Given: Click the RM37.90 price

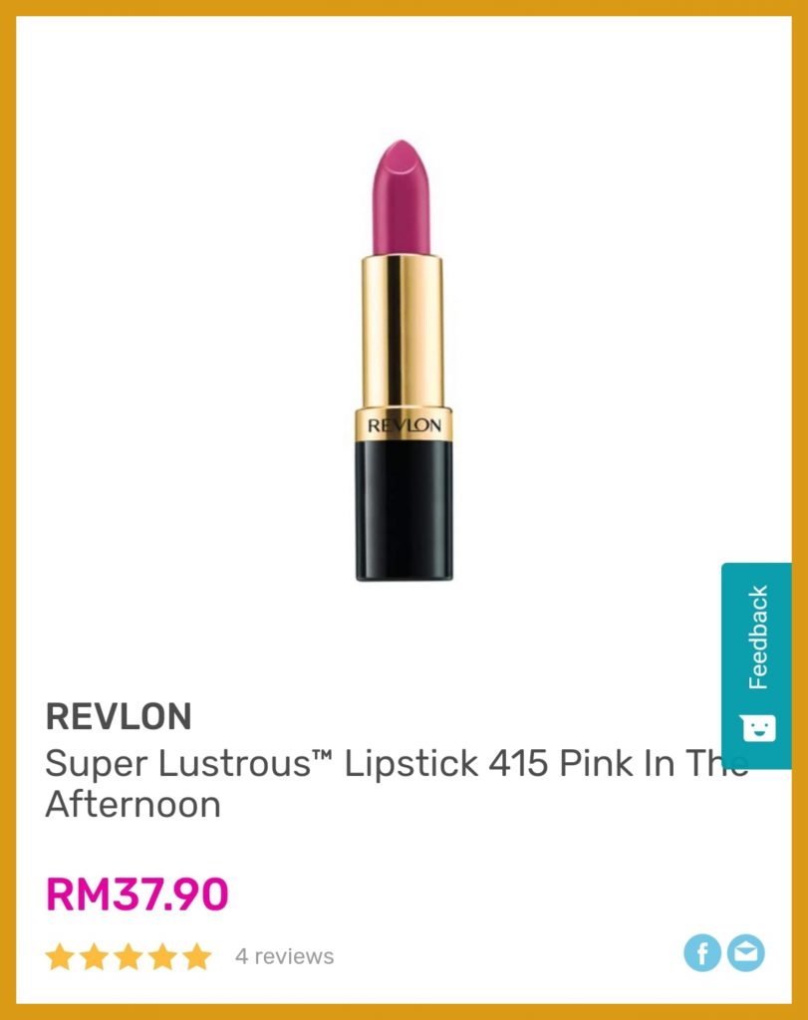Looking at the screenshot, I should (137, 894).
